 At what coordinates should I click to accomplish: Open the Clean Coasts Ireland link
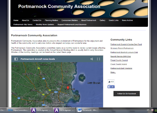(x=119, y=64)
